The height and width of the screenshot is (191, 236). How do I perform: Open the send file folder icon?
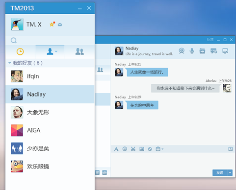coord(202,51)
